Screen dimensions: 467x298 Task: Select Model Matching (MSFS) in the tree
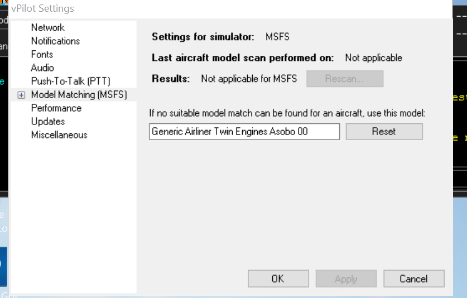tap(79, 95)
